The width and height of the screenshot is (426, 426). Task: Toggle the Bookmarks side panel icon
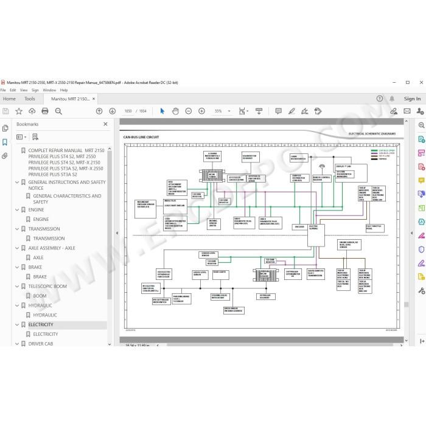(5, 142)
